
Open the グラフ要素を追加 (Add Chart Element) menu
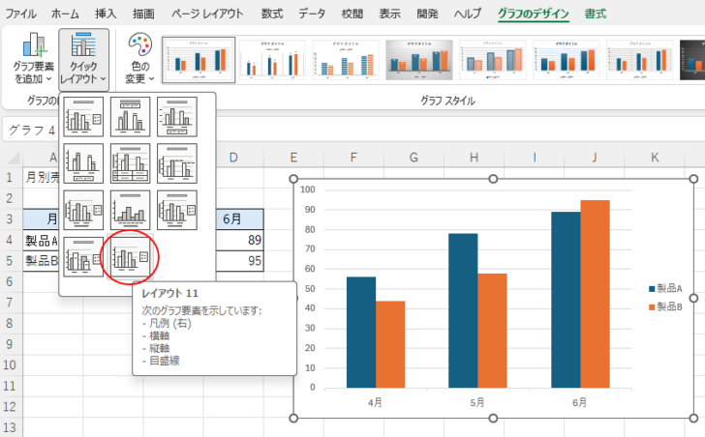click(33, 58)
